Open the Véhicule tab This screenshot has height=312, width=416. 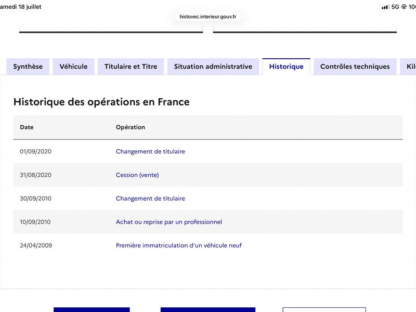(x=73, y=67)
